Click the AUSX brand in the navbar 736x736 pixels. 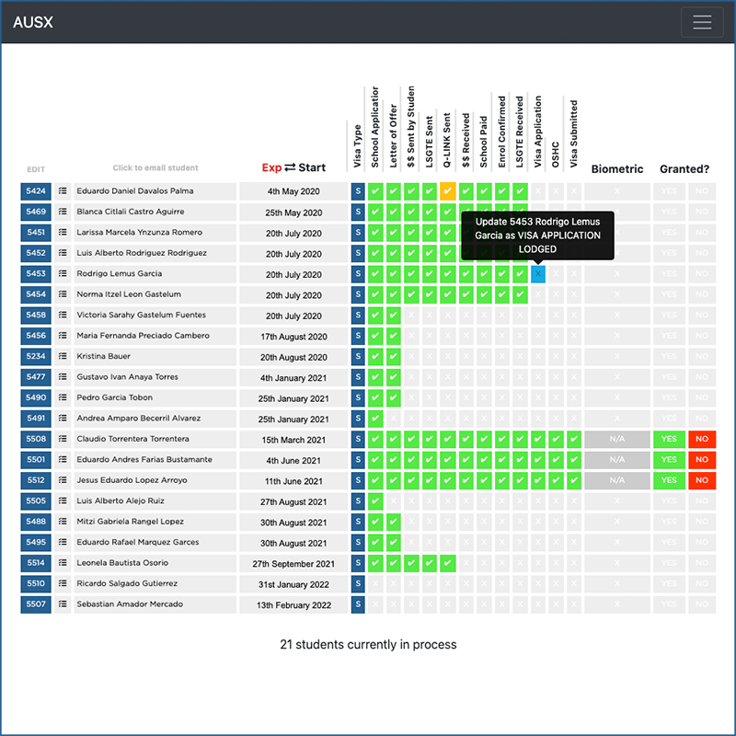click(x=33, y=22)
